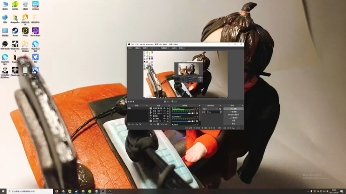346x194 pixels.
Task: Open Audio Mixer dock header menu icon
Action: point(199,106)
